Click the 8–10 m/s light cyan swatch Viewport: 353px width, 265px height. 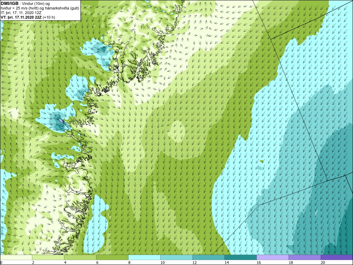pyautogui.click(x=144, y=257)
